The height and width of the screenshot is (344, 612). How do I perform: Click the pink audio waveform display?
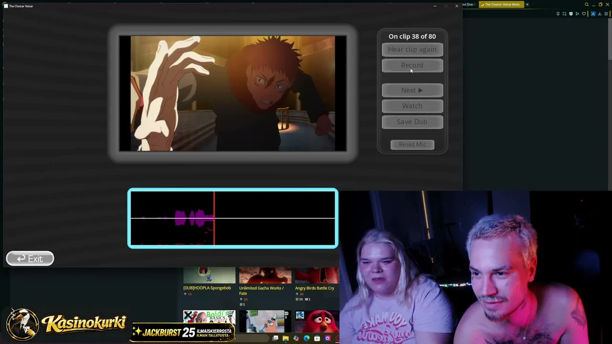coord(233,218)
